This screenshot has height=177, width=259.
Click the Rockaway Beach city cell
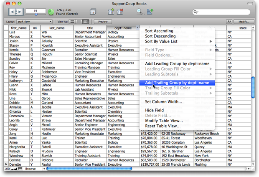click(x=210, y=134)
